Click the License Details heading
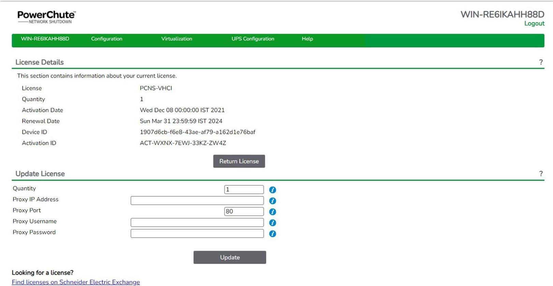This screenshot has width=553, height=286. (40, 62)
